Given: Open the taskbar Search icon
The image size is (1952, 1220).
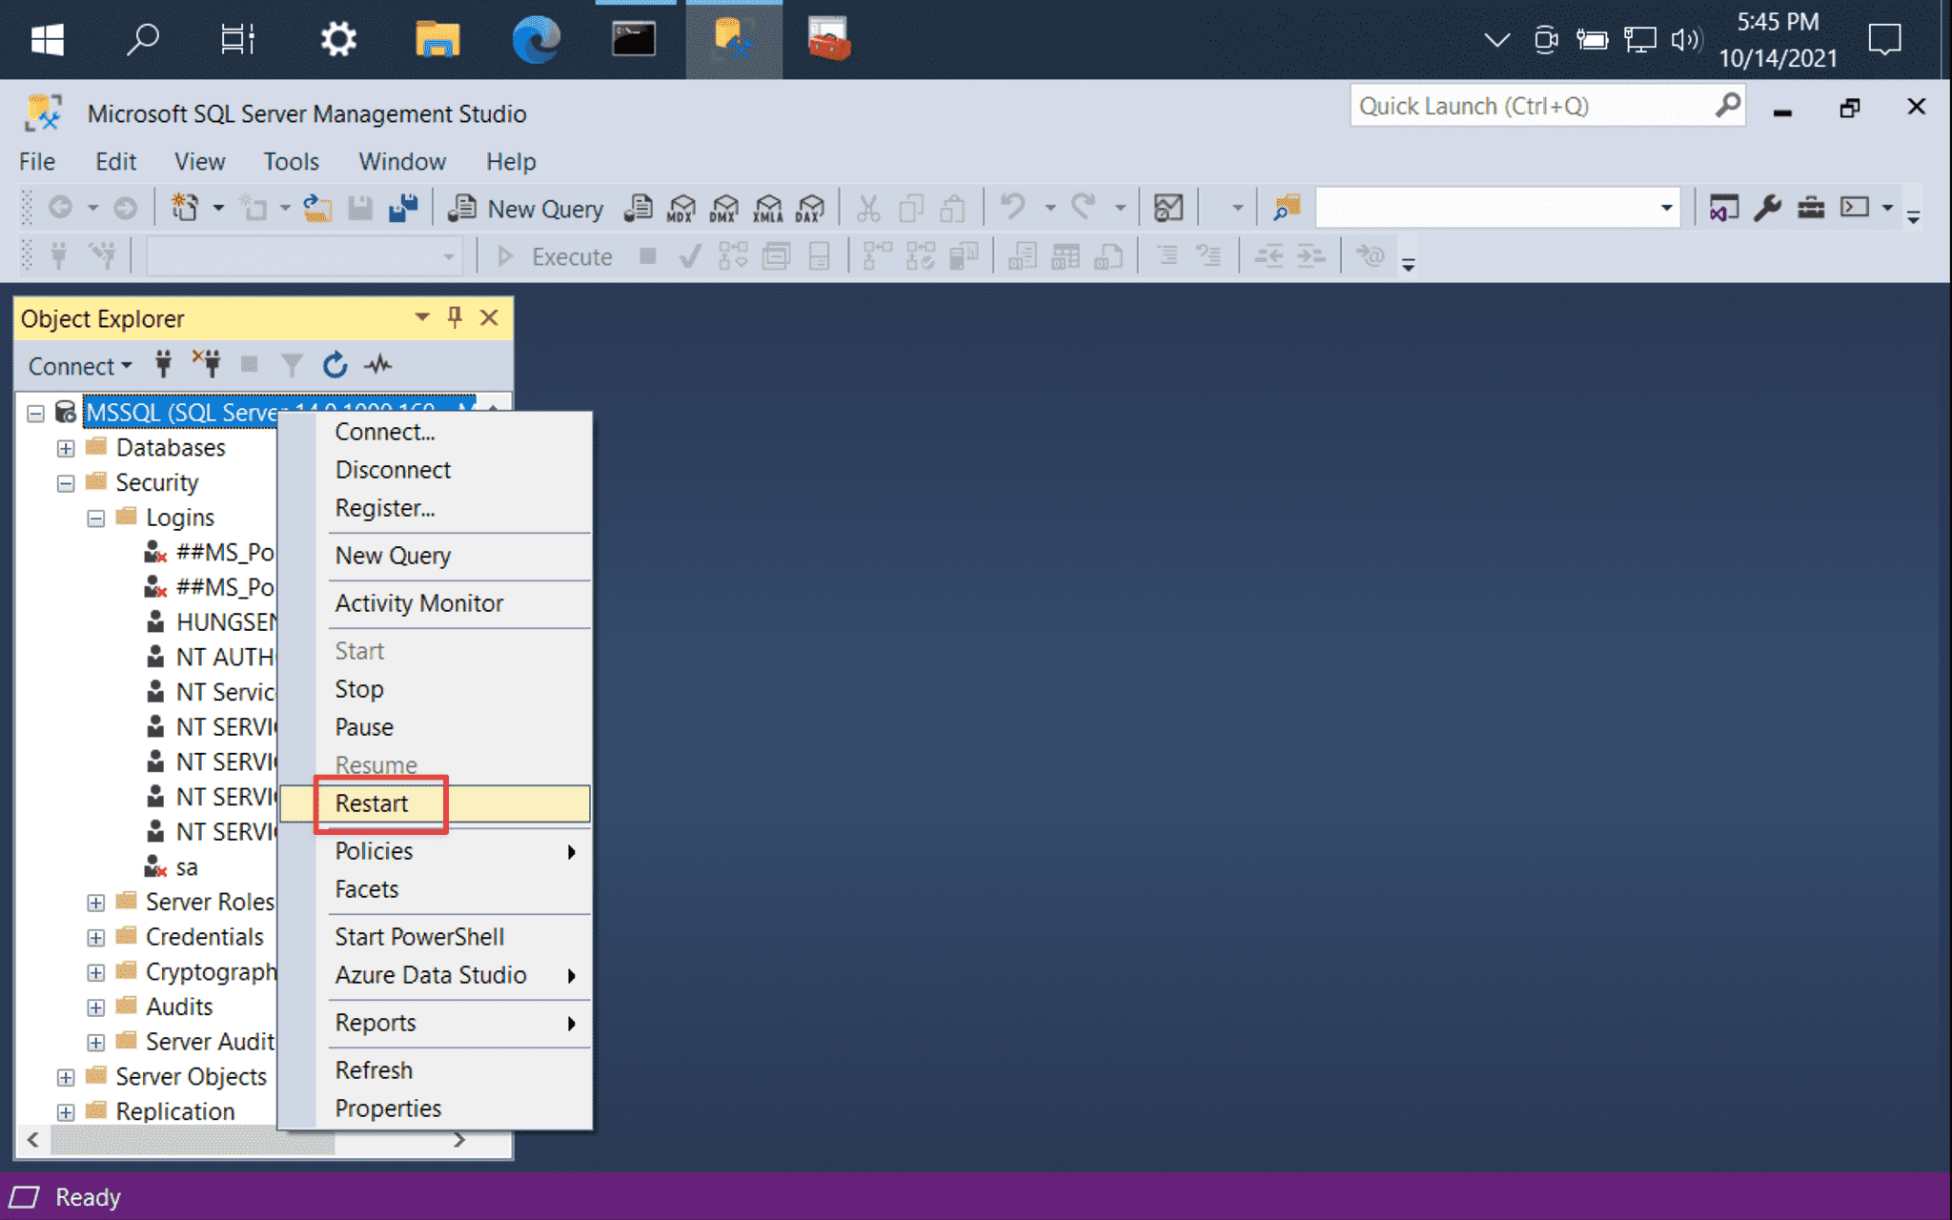Looking at the screenshot, I should point(142,40).
